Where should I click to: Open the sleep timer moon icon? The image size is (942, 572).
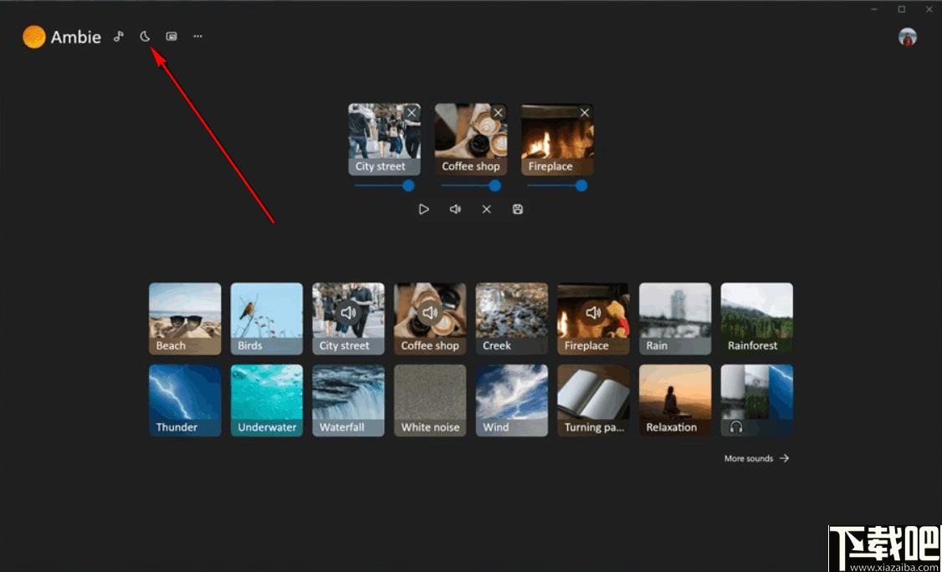pos(145,37)
